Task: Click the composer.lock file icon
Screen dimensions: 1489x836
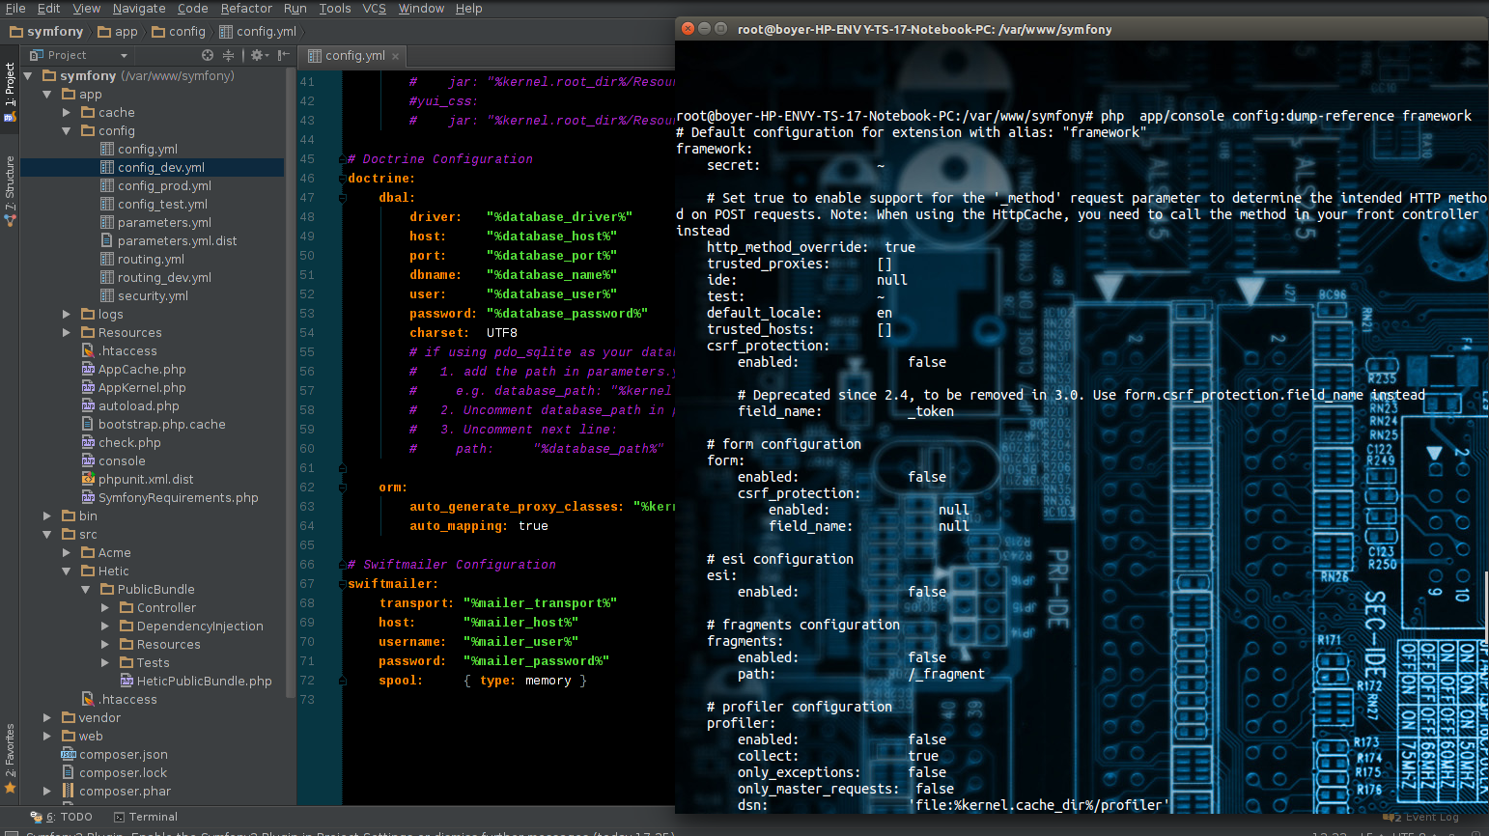Action: click(69, 772)
